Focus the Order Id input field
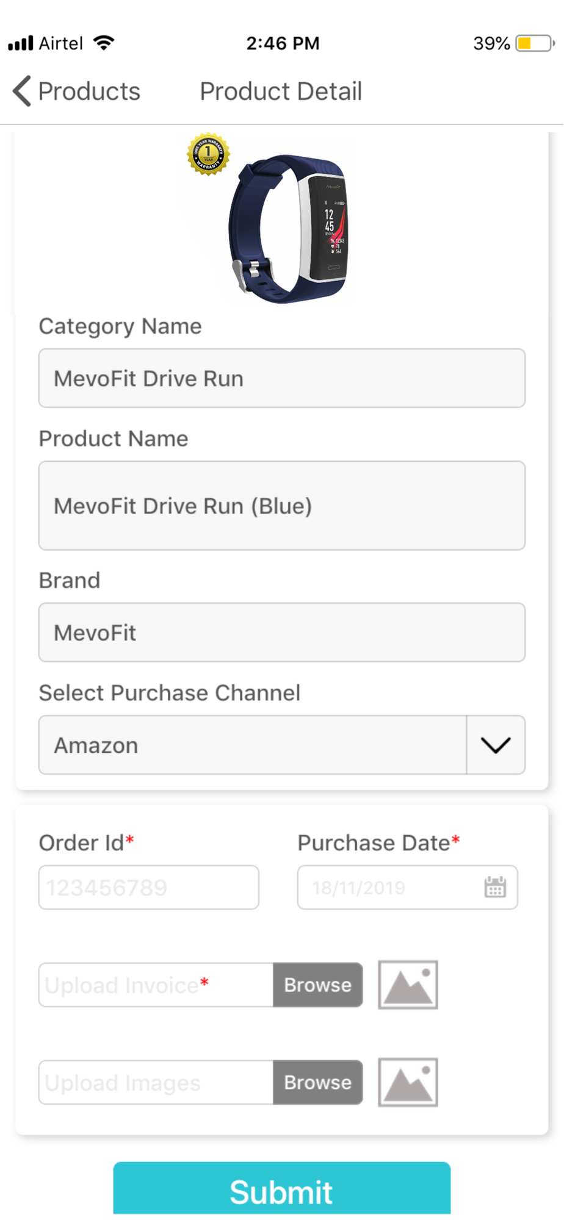This screenshot has height=1220, width=564. 148,887
